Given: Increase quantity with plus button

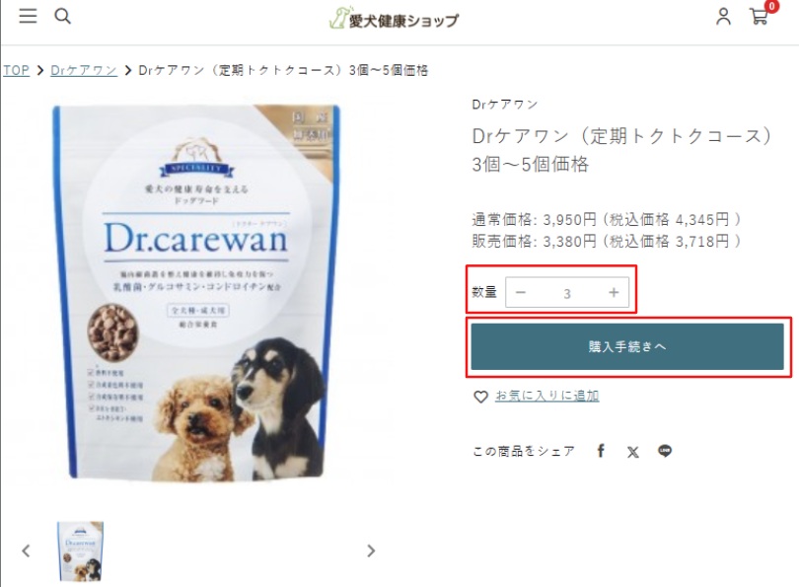Looking at the screenshot, I should 614,292.
